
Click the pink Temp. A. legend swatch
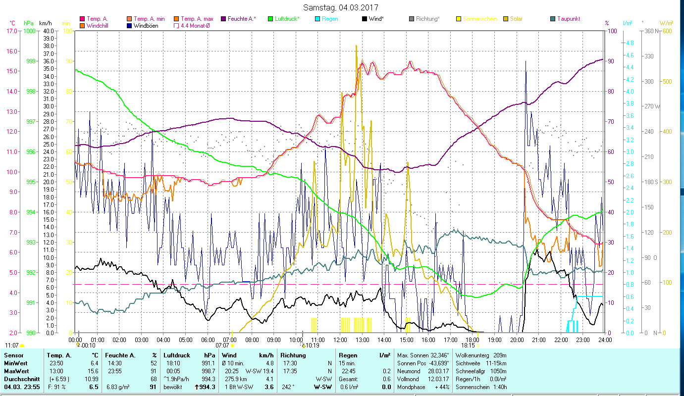coord(83,19)
